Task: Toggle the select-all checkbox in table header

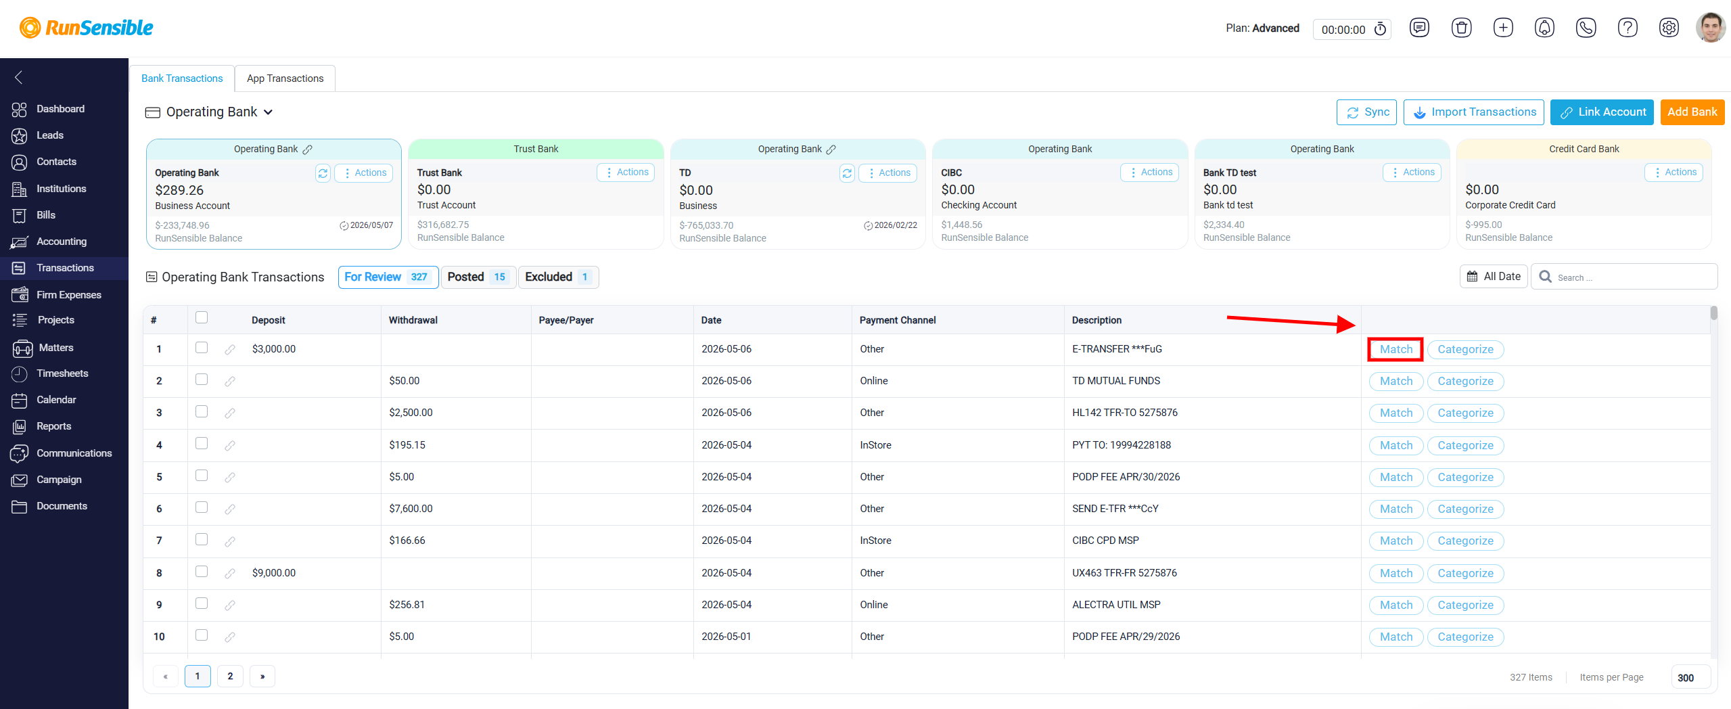Action: [x=202, y=317]
